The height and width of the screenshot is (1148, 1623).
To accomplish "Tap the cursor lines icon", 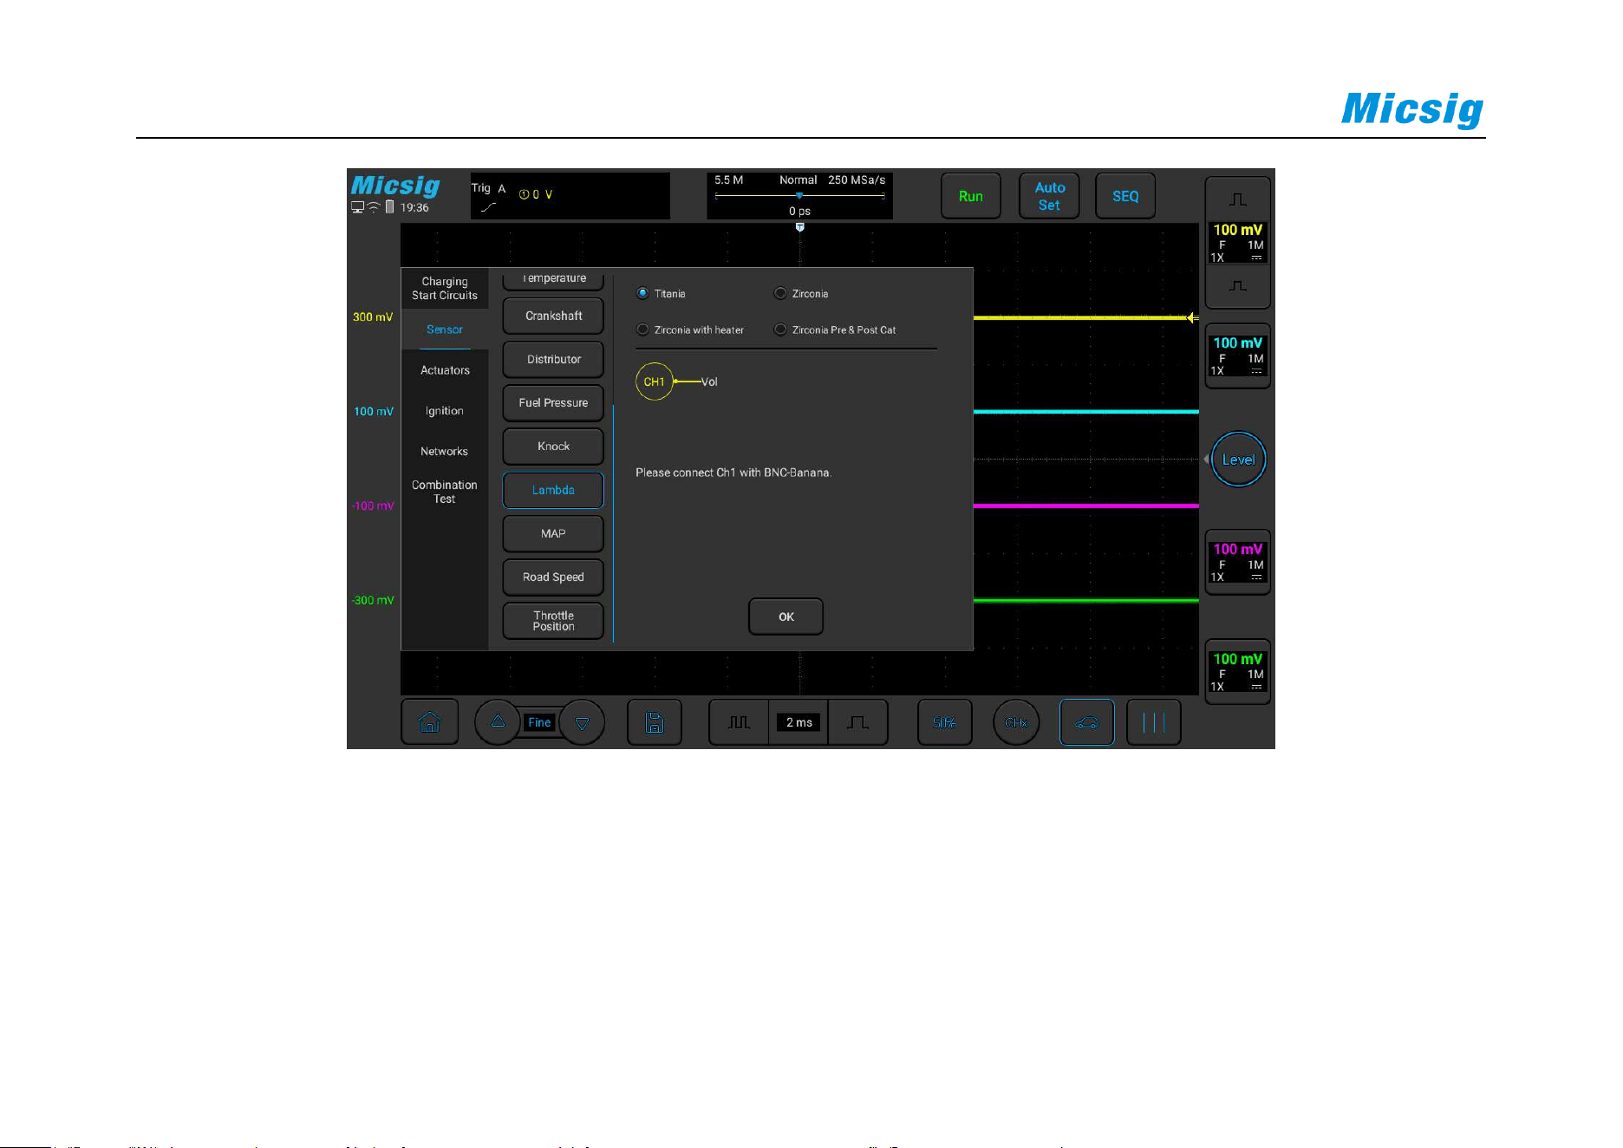I will (x=1154, y=722).
